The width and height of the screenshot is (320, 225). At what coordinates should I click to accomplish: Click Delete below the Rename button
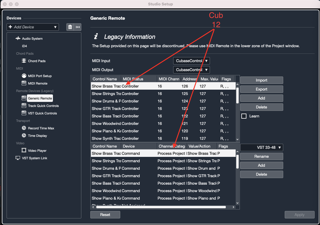click(x=262, y=175)
